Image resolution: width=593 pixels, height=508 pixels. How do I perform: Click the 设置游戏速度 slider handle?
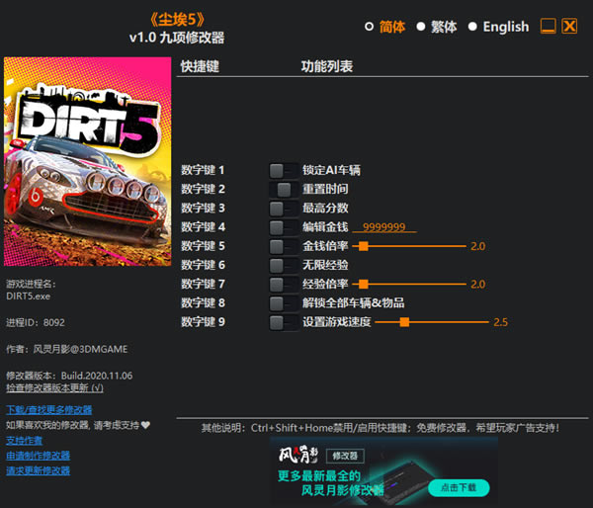coord(404,322)
